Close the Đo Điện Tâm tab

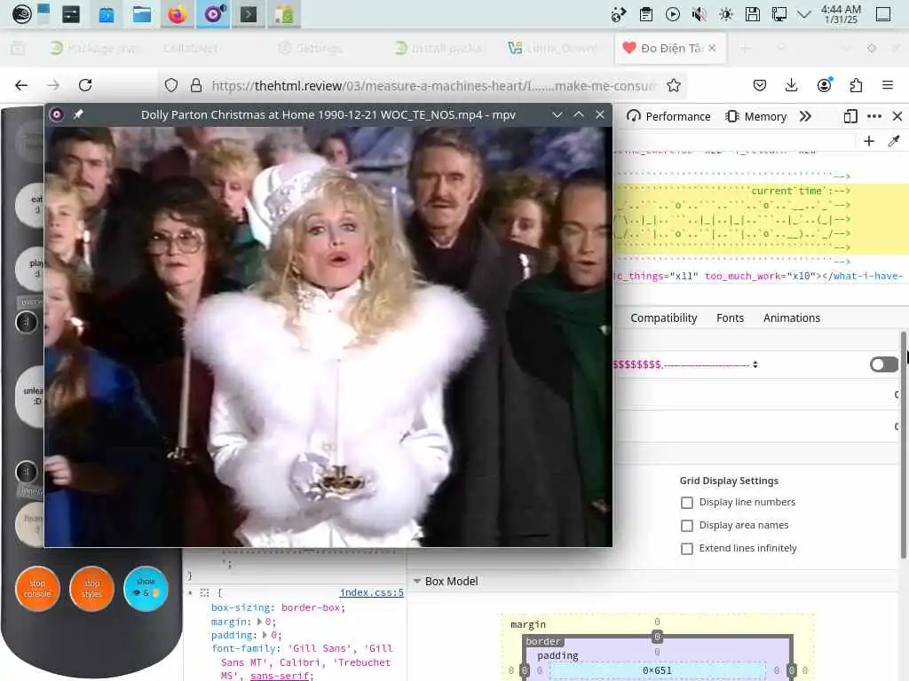pos(712,48)
